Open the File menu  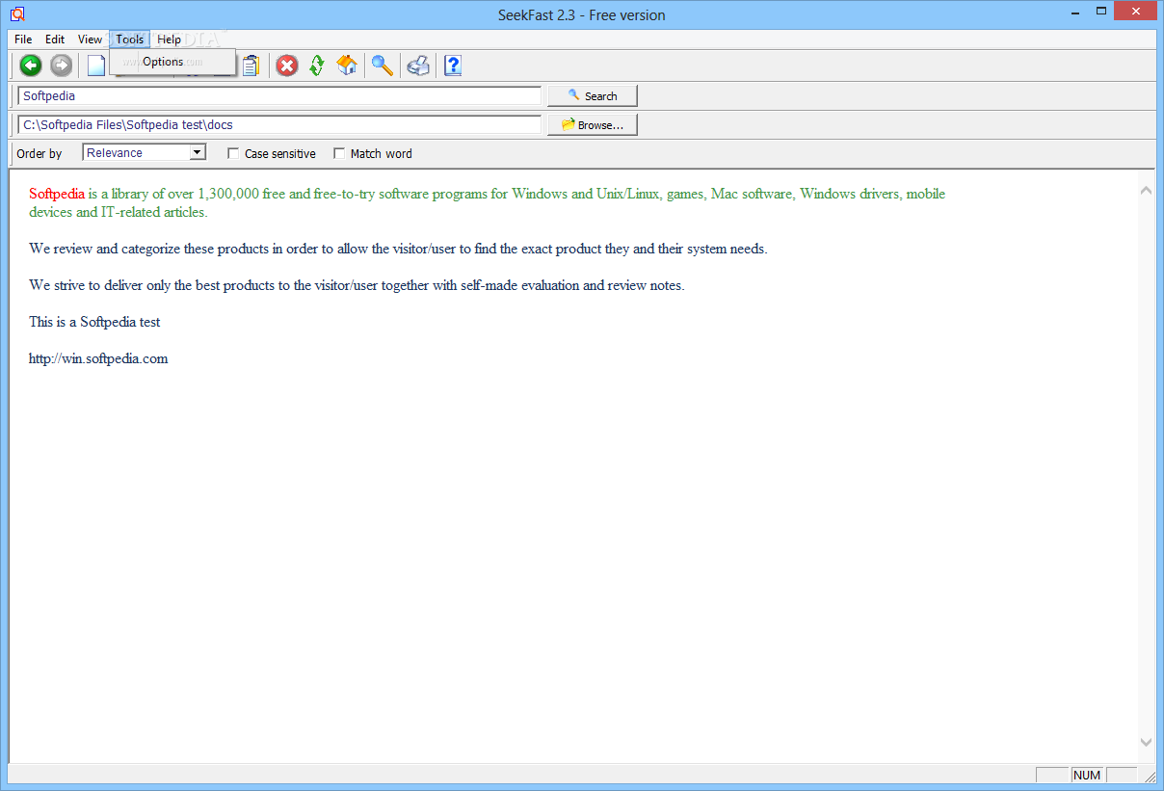[23, 40]
